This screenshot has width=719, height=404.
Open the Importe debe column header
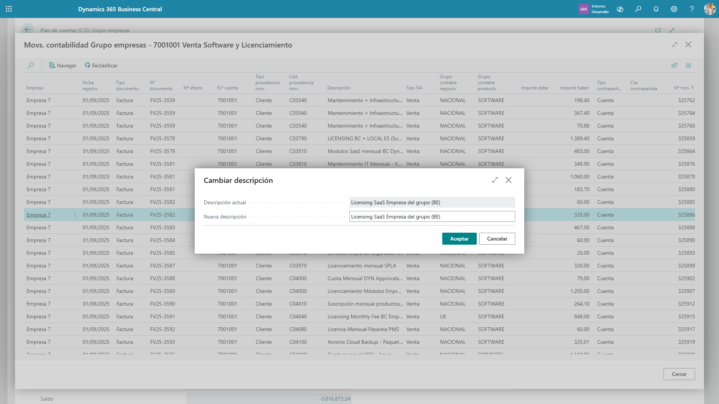point(535,88)
